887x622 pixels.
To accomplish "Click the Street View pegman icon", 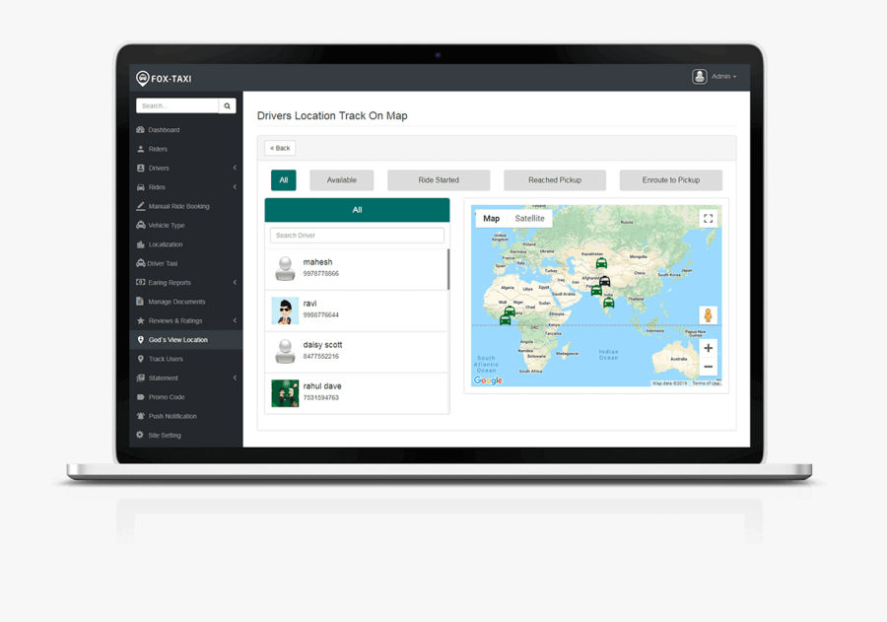I will coord(708,315).
